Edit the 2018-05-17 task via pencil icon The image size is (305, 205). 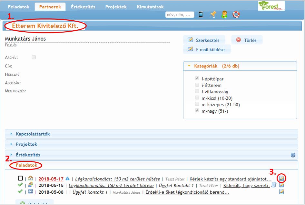(281, 178)
